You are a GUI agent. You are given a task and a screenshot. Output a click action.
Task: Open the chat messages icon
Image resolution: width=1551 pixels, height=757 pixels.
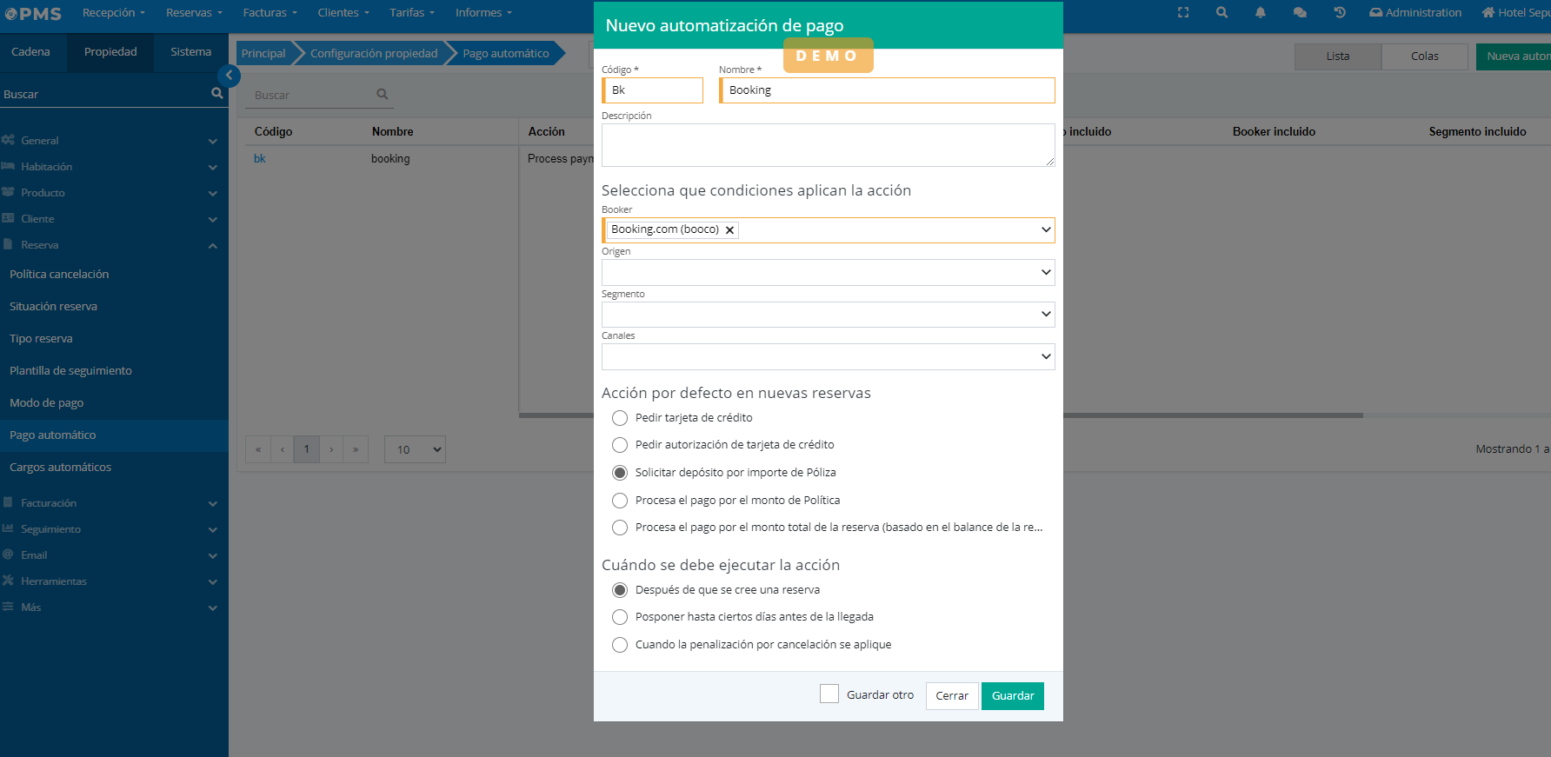1300,13
